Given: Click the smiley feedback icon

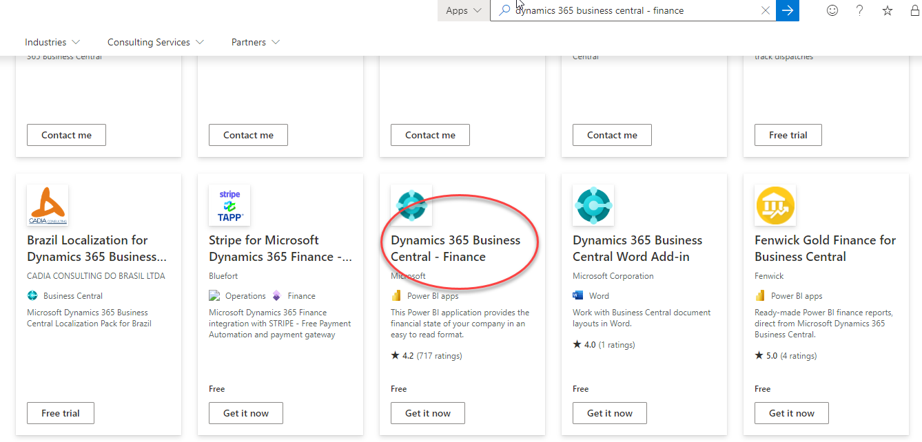Looking at the screenshot, I should pos(832,10).
